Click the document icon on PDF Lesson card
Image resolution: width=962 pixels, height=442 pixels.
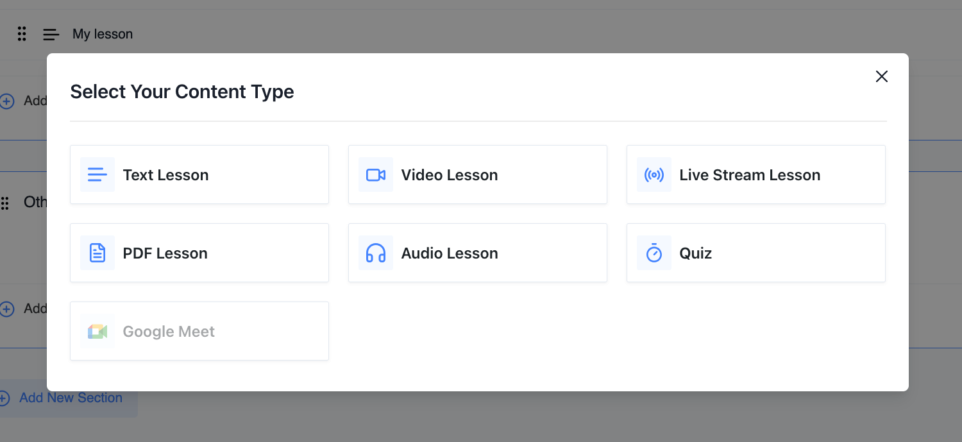[x=97, y=253]
